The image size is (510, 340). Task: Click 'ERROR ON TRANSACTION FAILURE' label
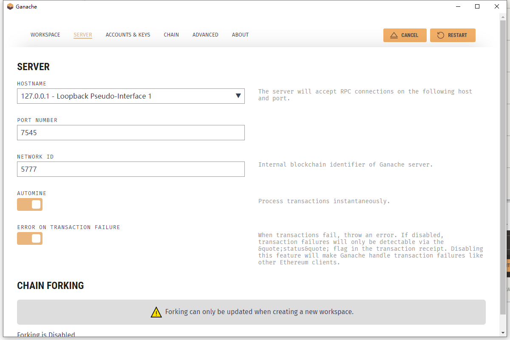pyautogui.click(x=68, y=227)
